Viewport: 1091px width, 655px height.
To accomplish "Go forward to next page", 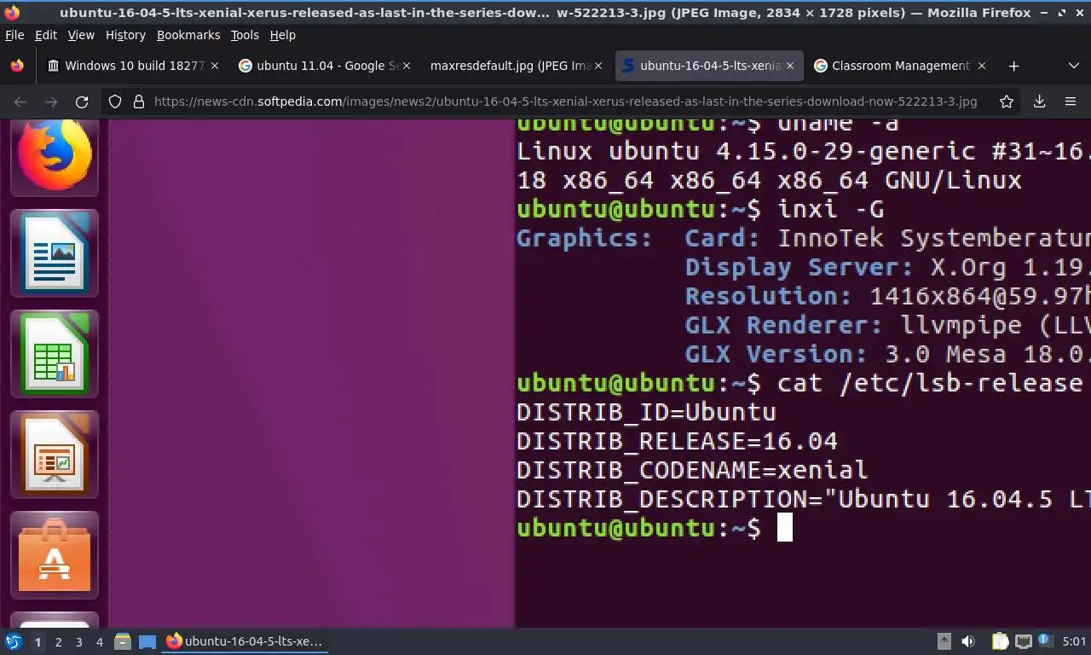I will tap(51, 101).
